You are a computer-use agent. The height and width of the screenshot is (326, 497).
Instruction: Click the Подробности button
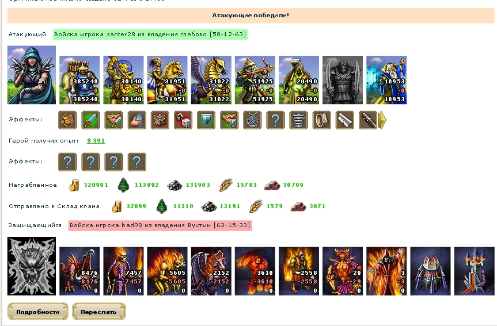pos(37,312)
